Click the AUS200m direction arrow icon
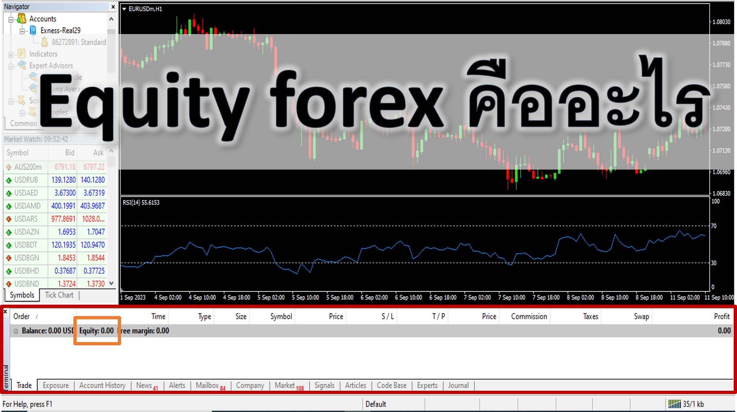Viewport: 737px width, 412px height. pyautogui.click(x=9, y=167)
